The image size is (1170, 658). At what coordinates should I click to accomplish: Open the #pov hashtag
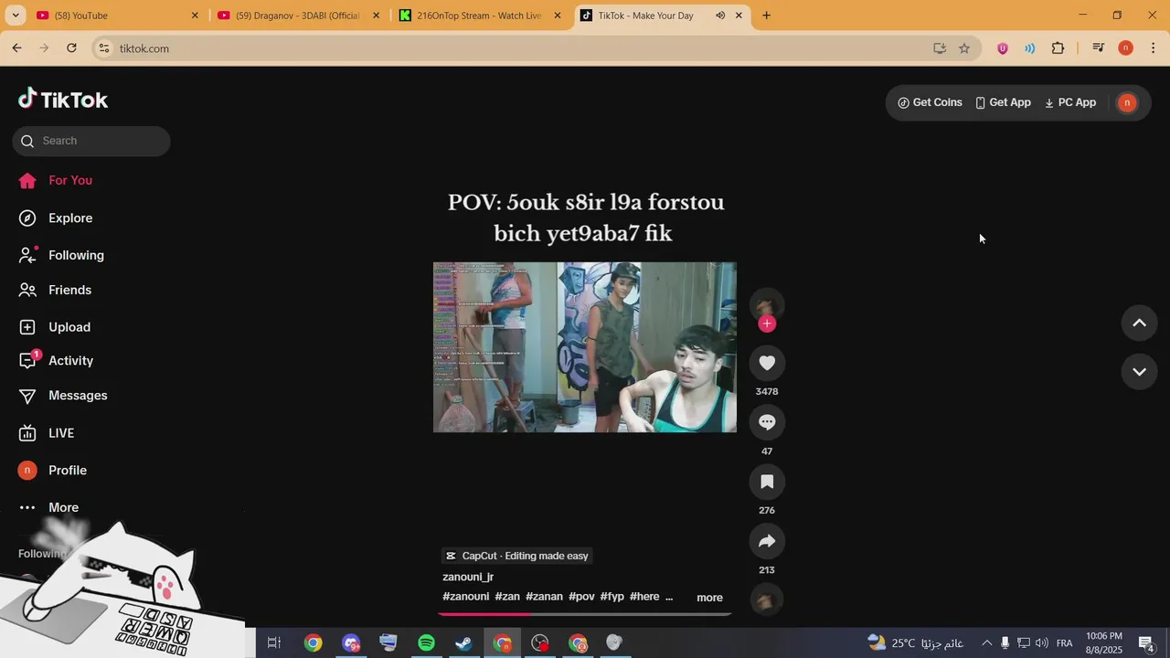[x=581, y=597]
